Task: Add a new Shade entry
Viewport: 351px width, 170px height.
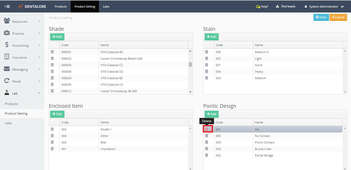Action: (x=57, y=37)
